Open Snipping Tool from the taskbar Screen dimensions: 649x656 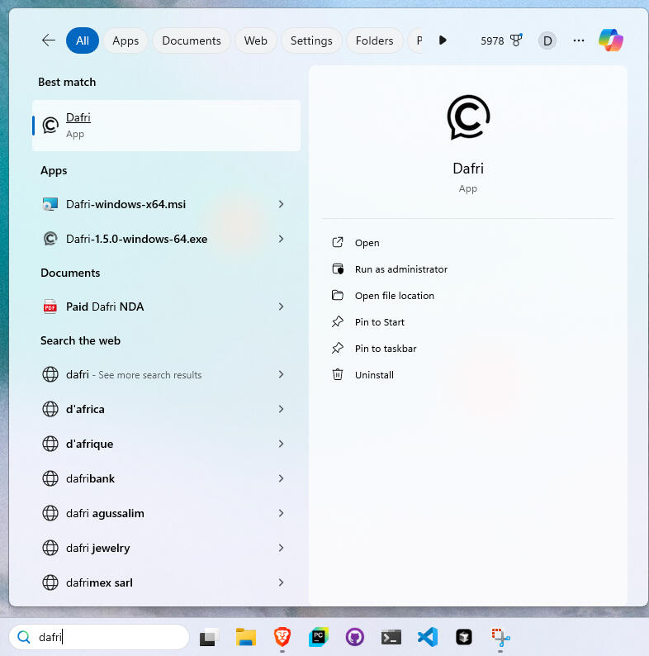coord(500,637)
